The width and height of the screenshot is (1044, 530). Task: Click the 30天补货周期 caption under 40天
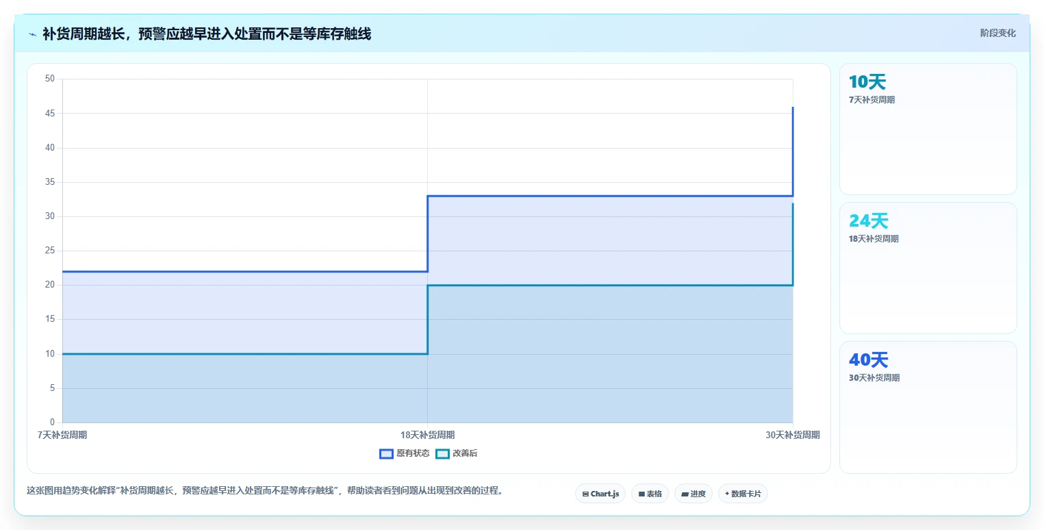874,378
